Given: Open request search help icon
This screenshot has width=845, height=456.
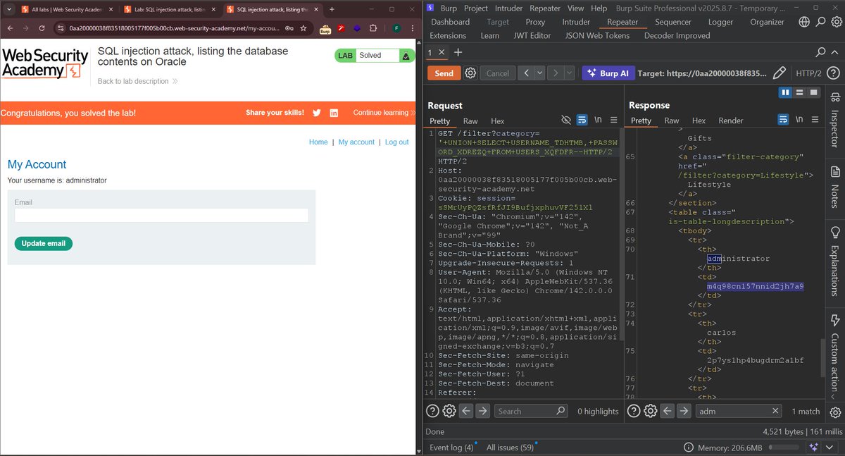Looking at the screenshot, I should click(x=433, y=411).
